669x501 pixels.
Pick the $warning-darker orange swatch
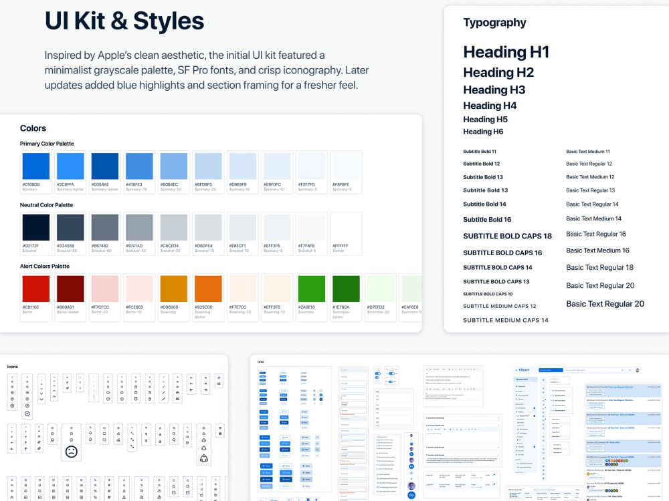208,289
